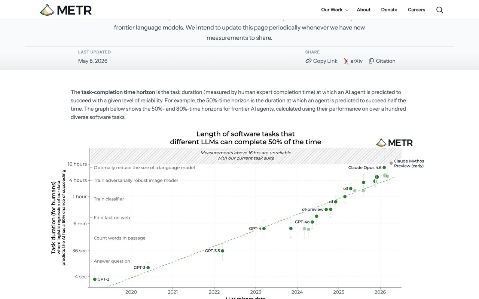Screen dimensions: 479x299
Task: Click the METR logo in the site header
Action: tap(66, 10)
